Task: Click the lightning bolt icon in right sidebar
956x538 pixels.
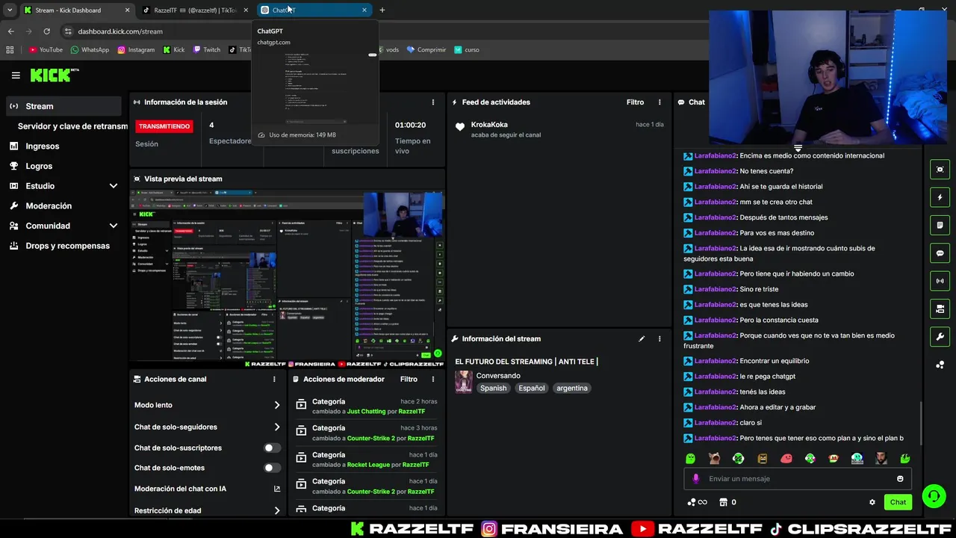Action: 940,197
